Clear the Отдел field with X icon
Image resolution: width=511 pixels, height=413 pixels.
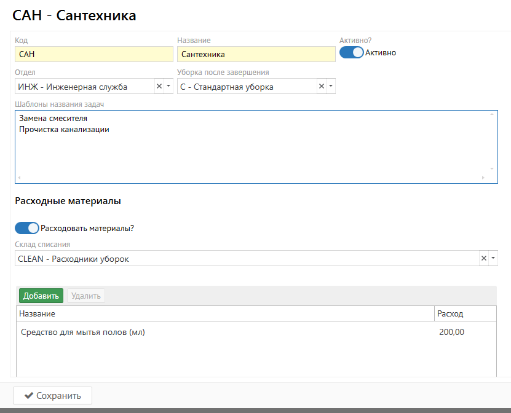(159, 87)
